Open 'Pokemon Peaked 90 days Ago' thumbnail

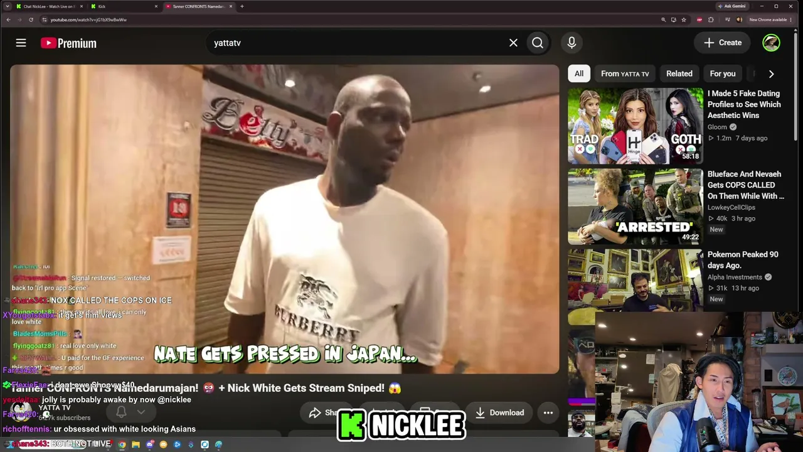point(635,280)
